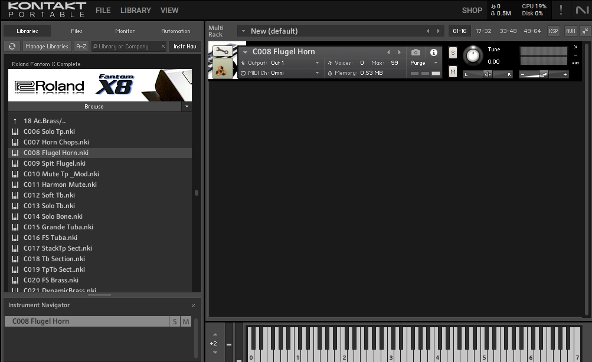This screenshot has height=362, width=592.
Task: Mute the C008 Flugel Horn instrument
Action: (x=453, y=72)
